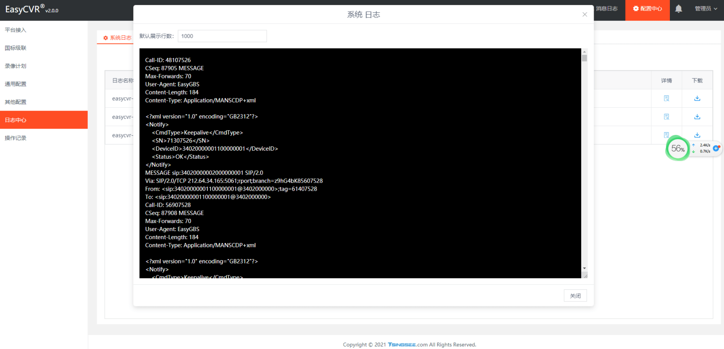Close the 系统日志 dialog with the X
Viewport: 724px width, 349px height.
[x=585, y=14]
